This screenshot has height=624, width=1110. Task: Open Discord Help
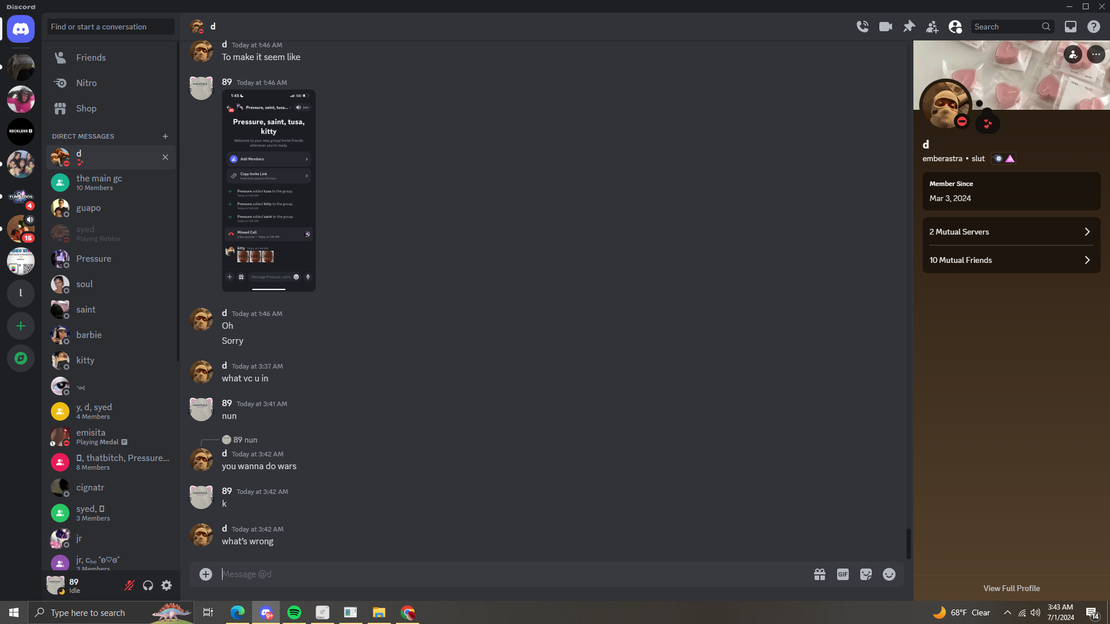(x=1094, y=27)
